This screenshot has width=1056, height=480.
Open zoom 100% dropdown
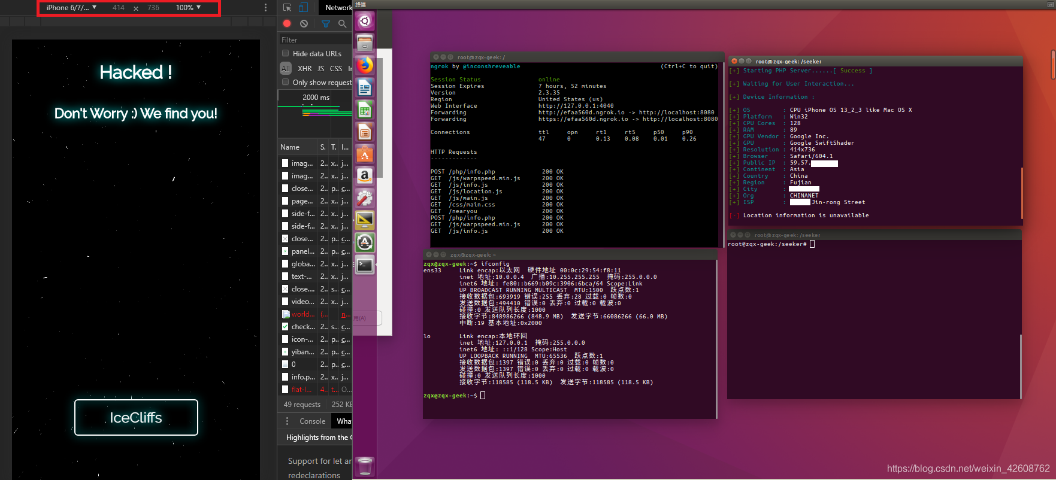pos(188,8)
